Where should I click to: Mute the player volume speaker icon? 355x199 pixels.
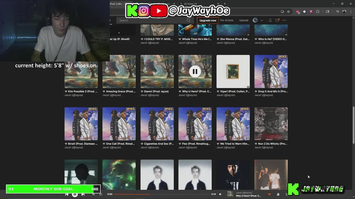pos(220,194)
